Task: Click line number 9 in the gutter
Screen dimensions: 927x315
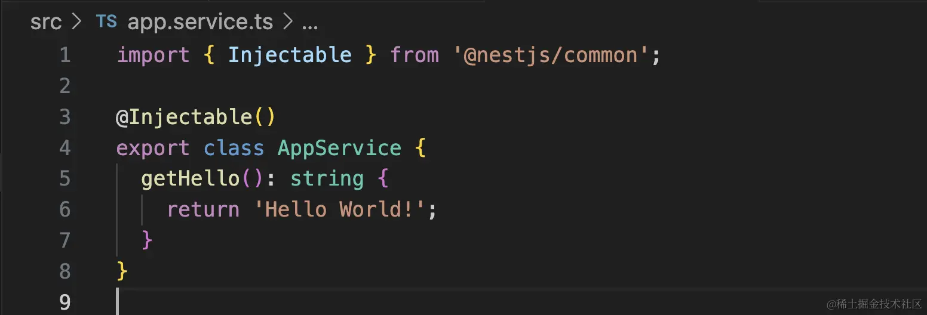Action: coord(65,302)
